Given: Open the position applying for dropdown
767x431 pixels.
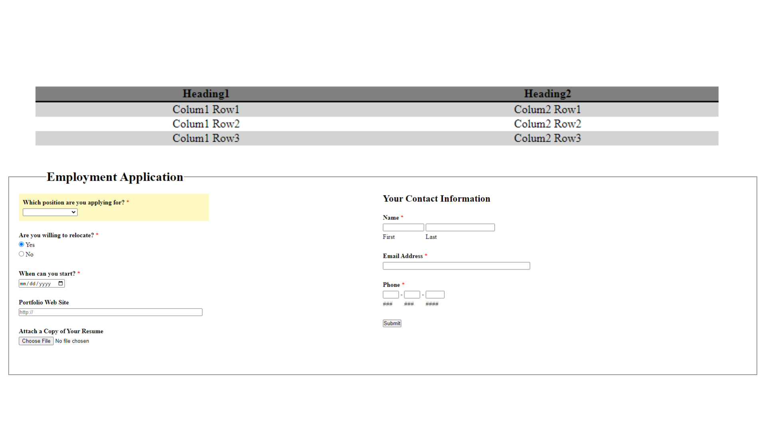Looking at the screenshot, I should 50,212.
